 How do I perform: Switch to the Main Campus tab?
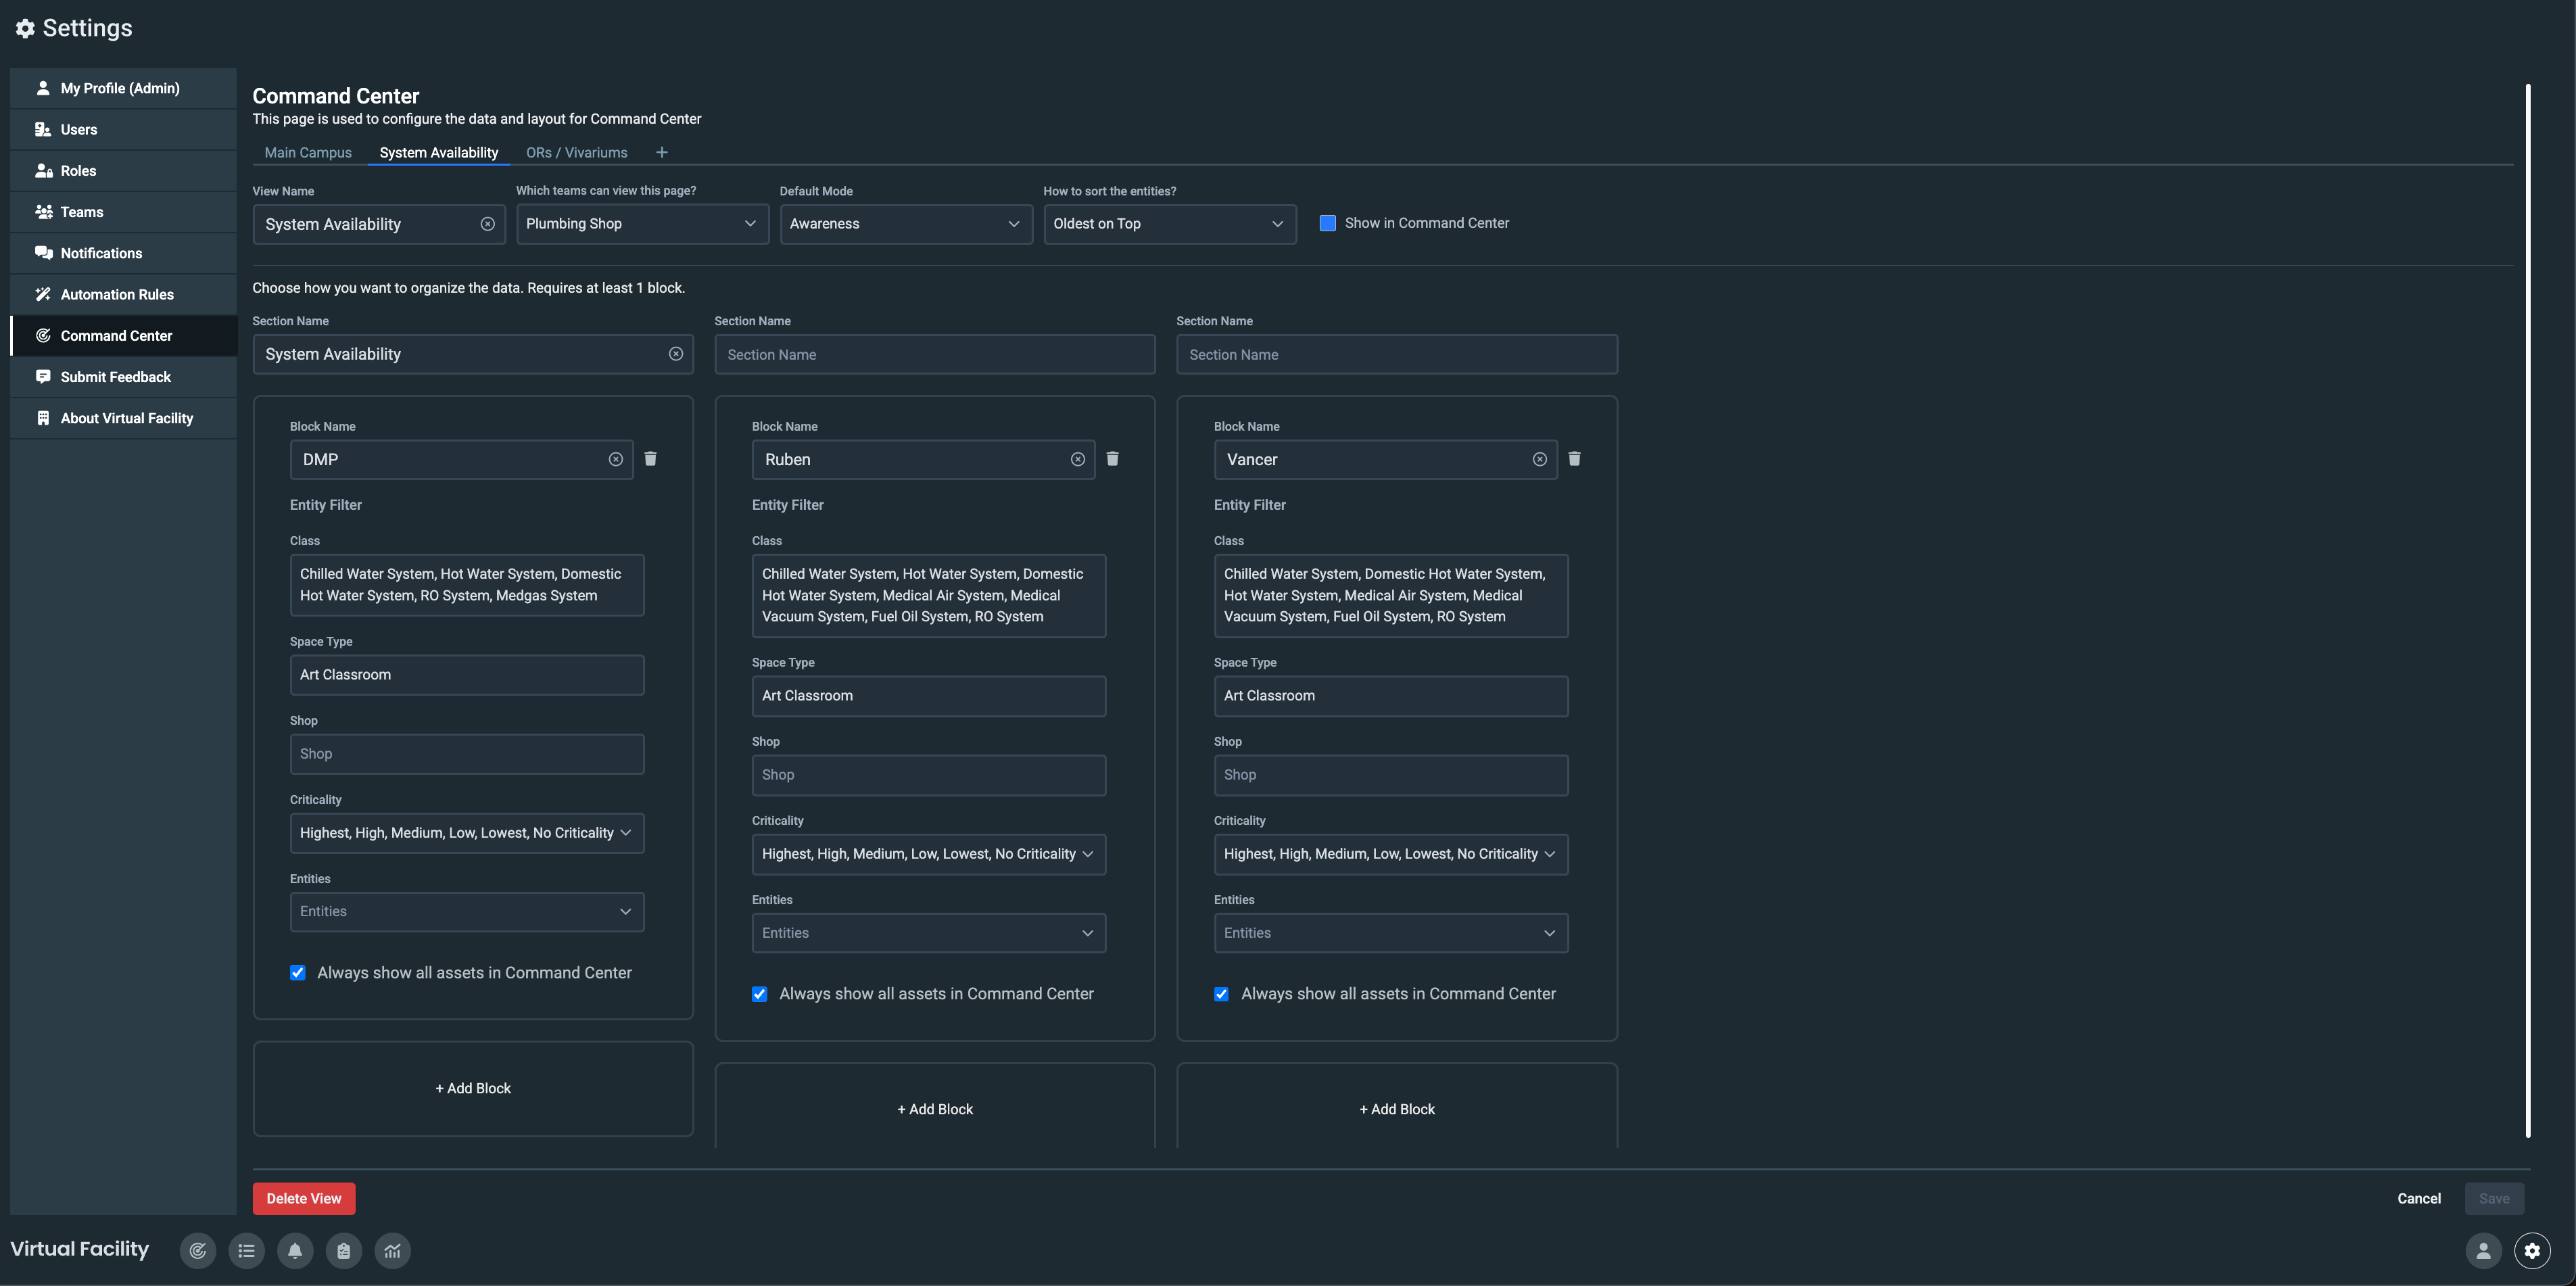tap(308, 153)
